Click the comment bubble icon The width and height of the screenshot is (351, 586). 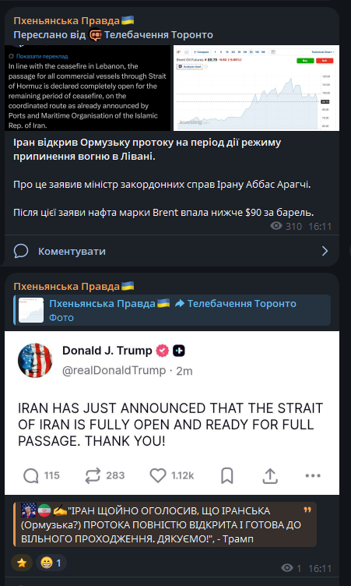click(21, 251)
